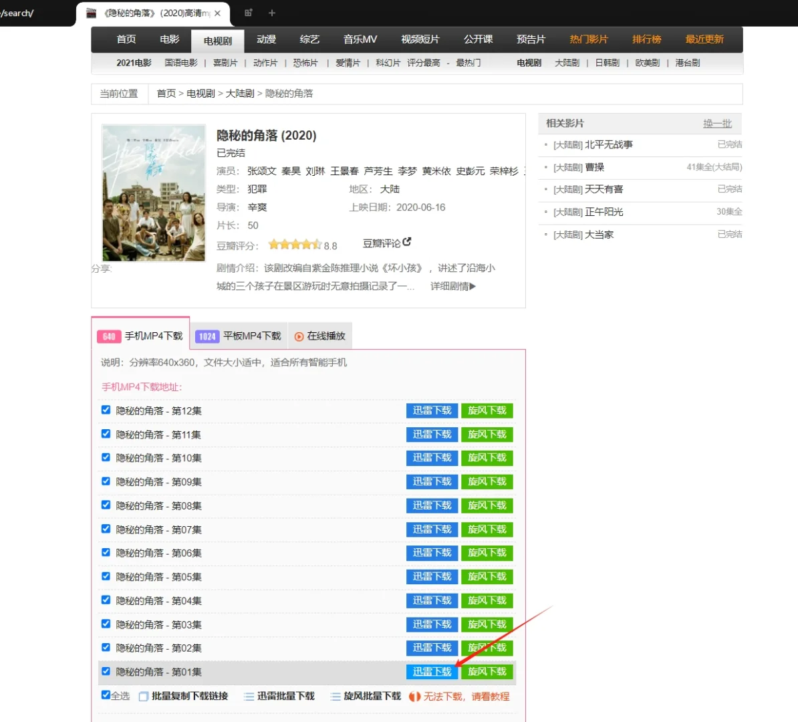Click 旋风下载 for 第12集
The height and width of the screenshot is (722, 798).
click(487, 410)
